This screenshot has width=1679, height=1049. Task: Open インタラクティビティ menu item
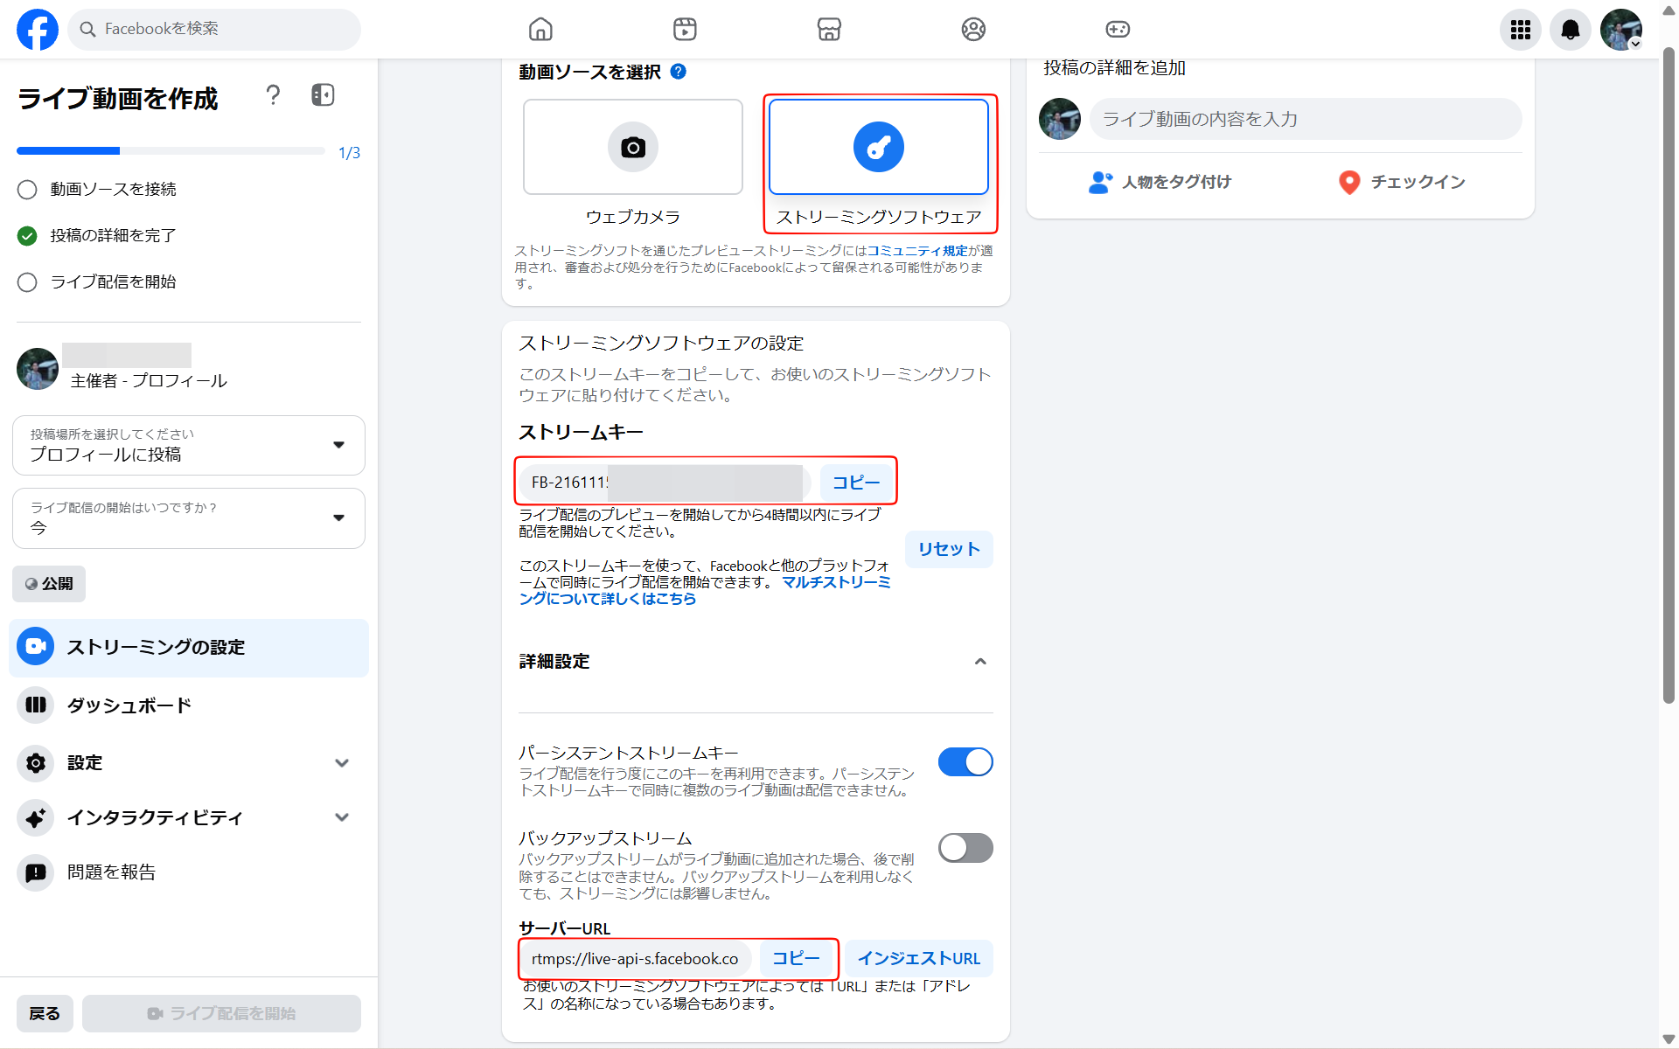[189, 818]
